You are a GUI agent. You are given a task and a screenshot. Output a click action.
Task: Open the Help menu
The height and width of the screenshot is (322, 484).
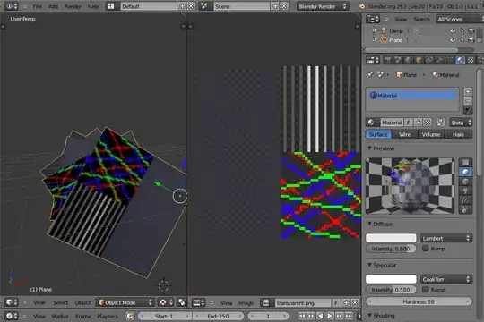pyautogui.click(x=93, y=6)
